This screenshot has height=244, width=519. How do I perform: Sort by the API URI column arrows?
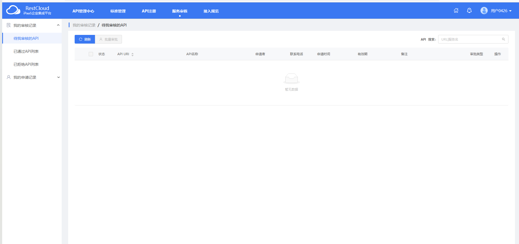(x=133, y=54)
